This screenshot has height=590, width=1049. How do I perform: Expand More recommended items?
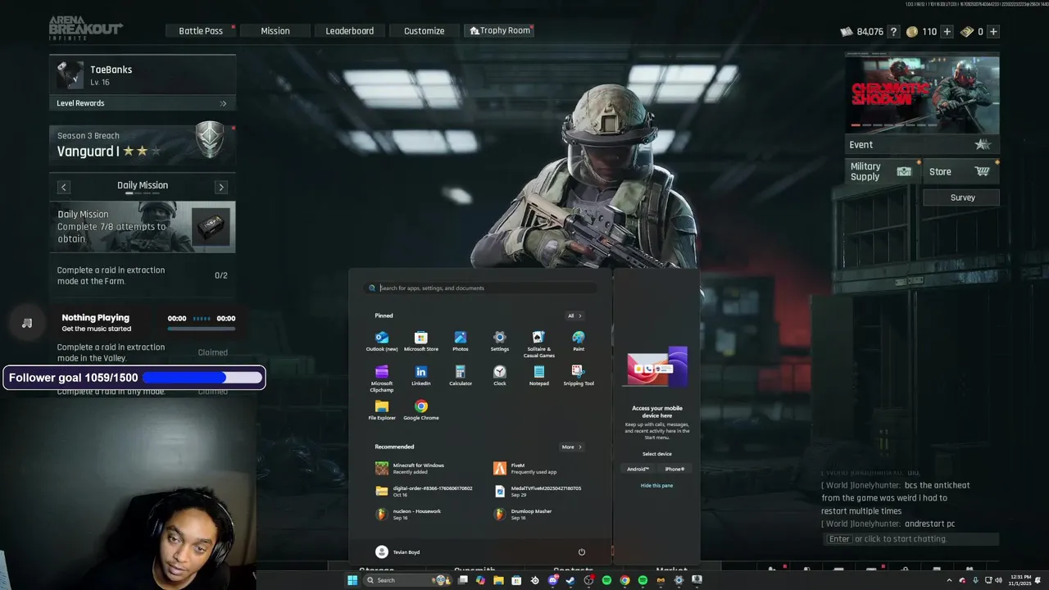tap(571, 447)
